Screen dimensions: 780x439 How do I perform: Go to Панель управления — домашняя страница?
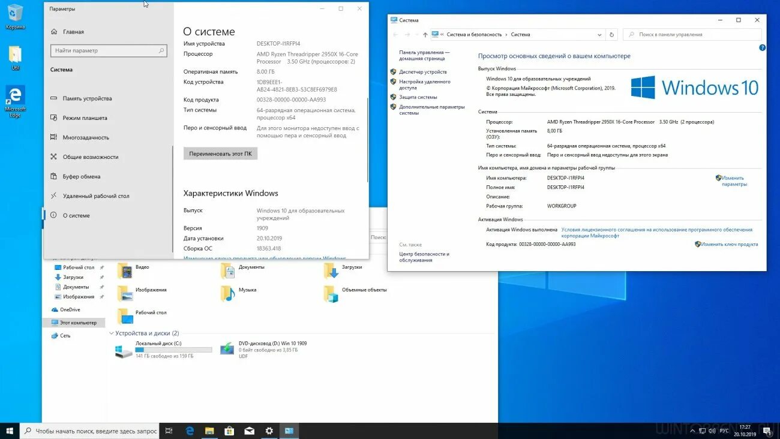pyautogui.click(x=424, y=56)
